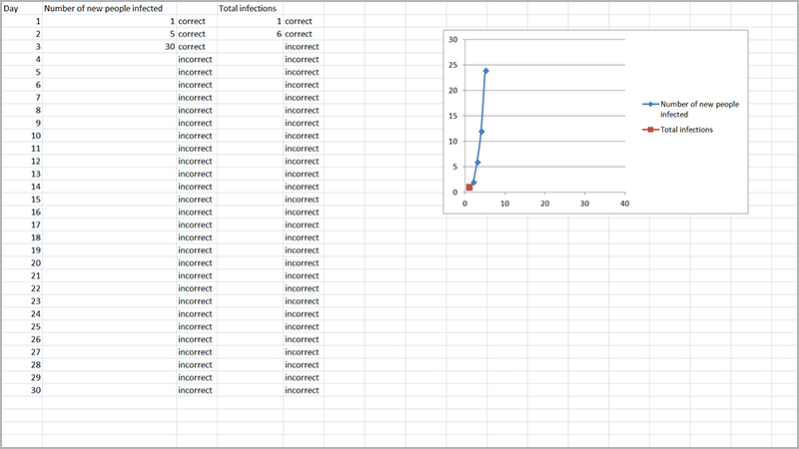
Task: Click 'incorrect' beside day 20 total infections
Action: click(302, 262)
